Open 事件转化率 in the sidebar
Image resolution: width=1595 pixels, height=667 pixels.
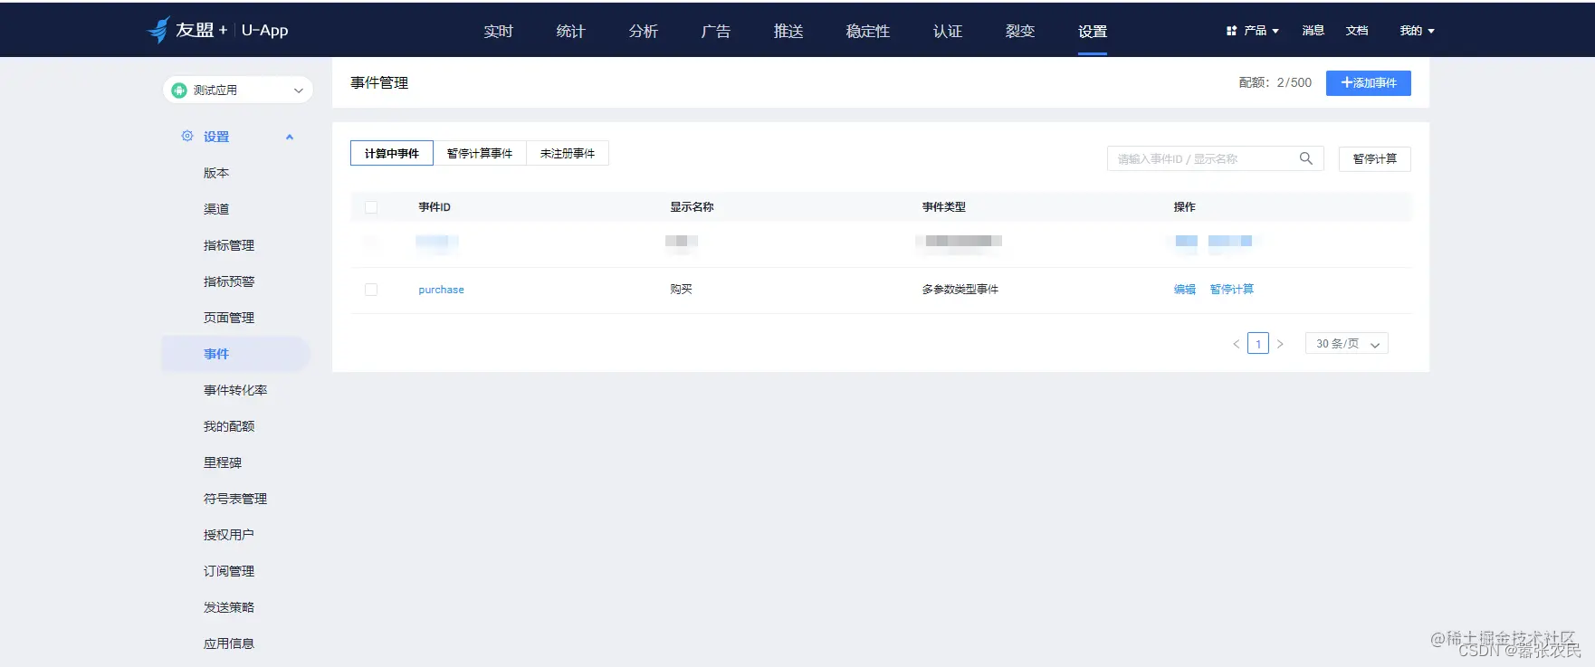pos(235,390)
